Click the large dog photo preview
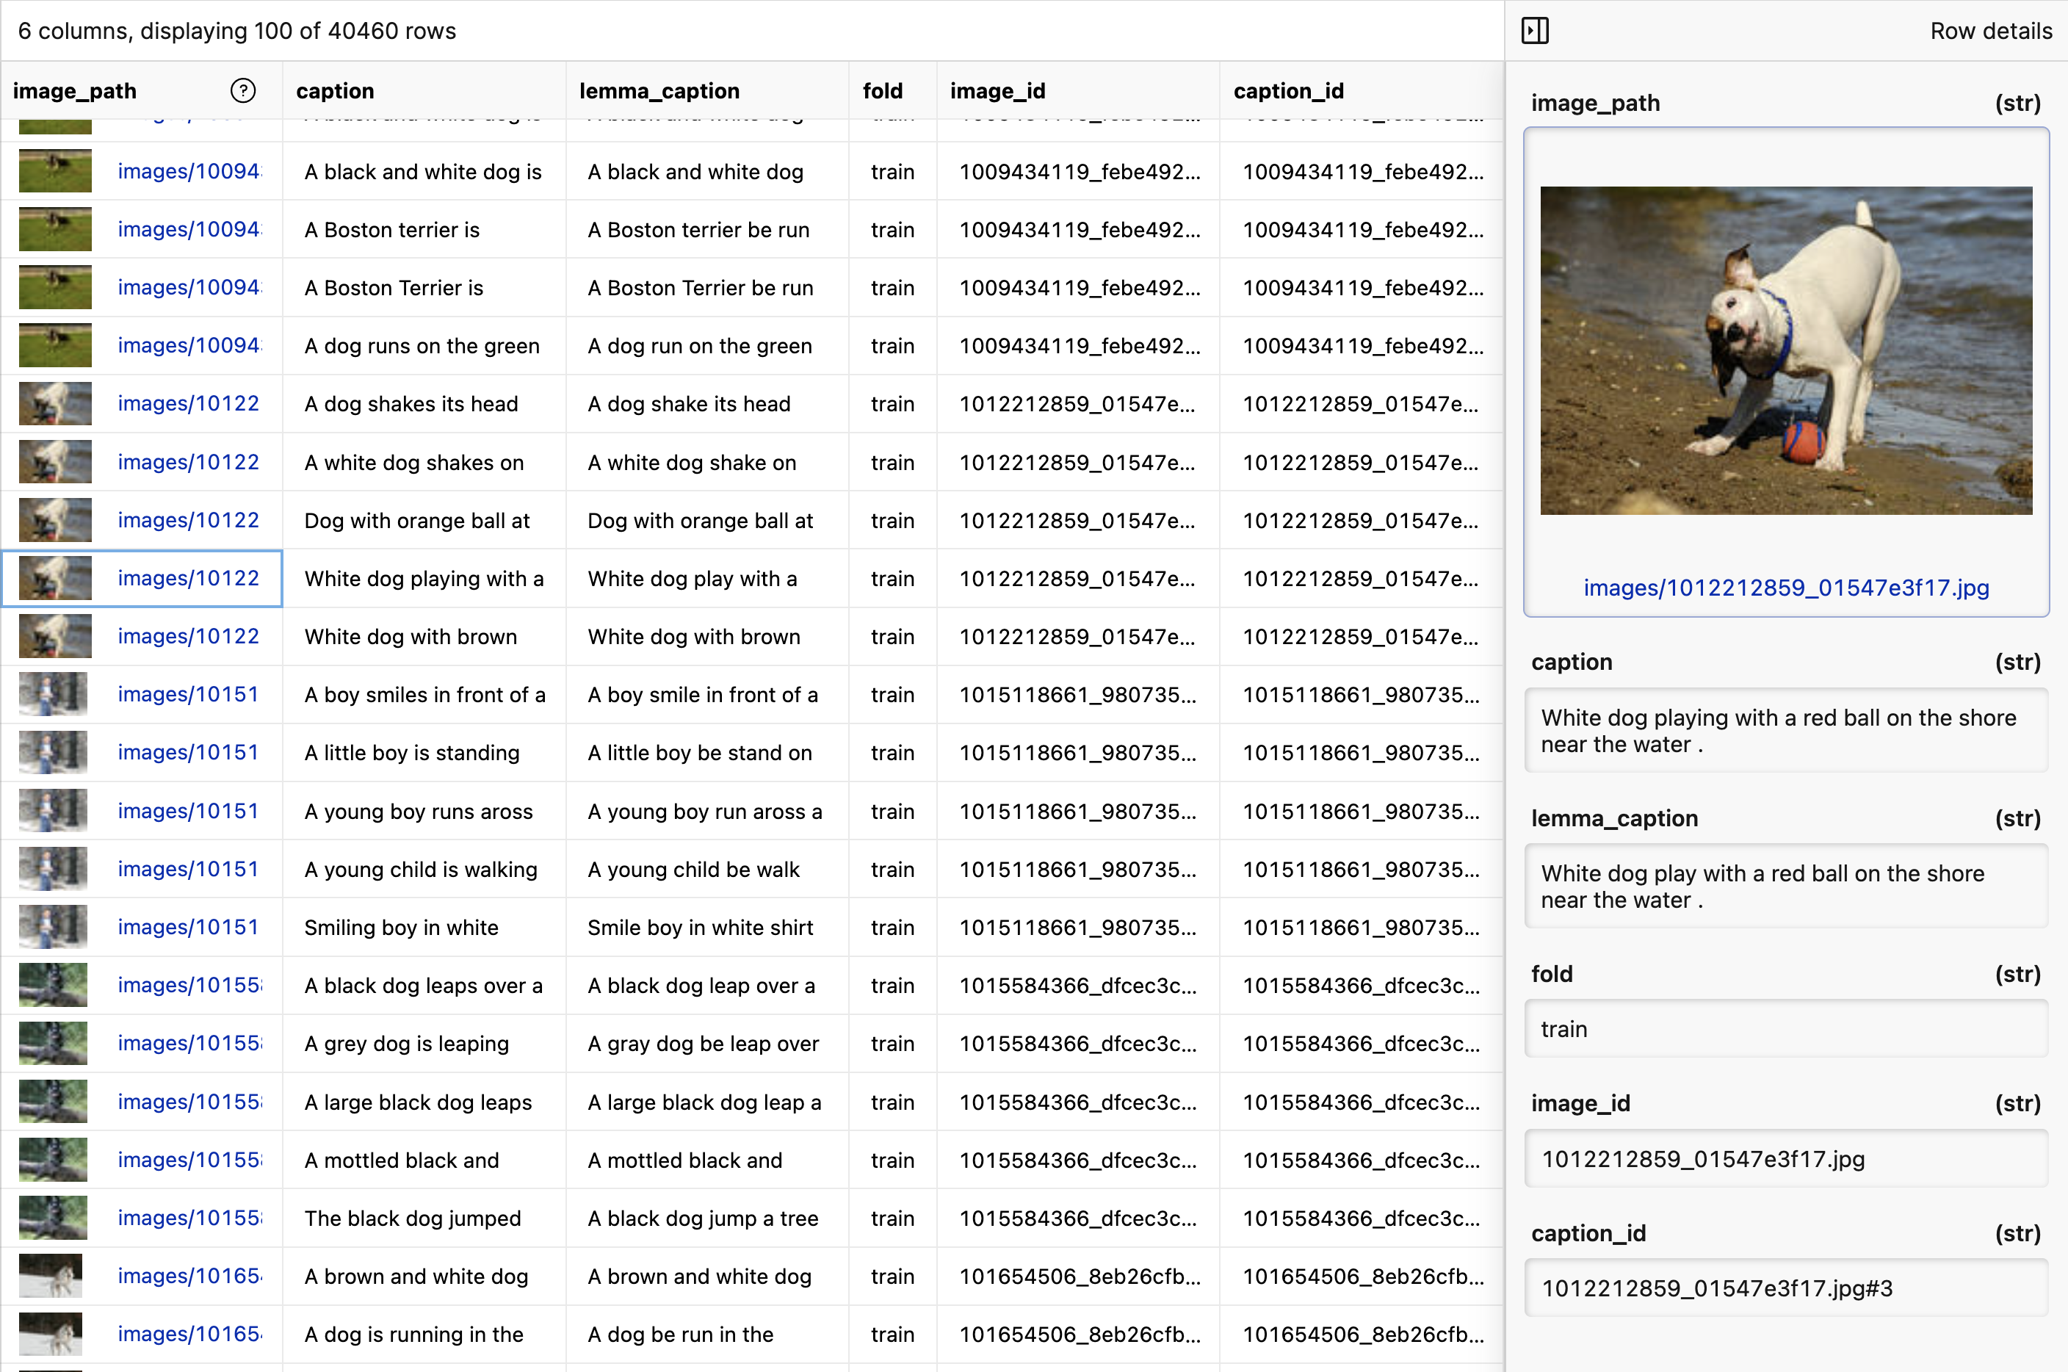The width and height of the screenshot is (2068, 1372). tap(1785, 350)
